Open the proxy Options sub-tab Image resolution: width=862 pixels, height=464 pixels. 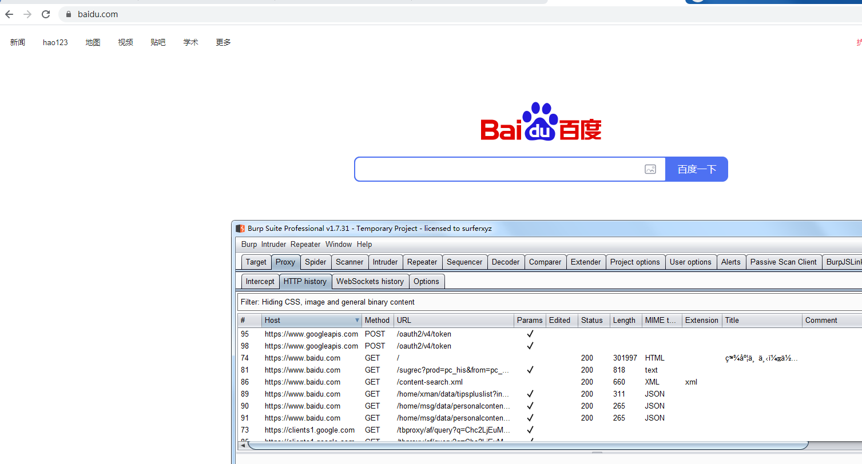[426, 281]
